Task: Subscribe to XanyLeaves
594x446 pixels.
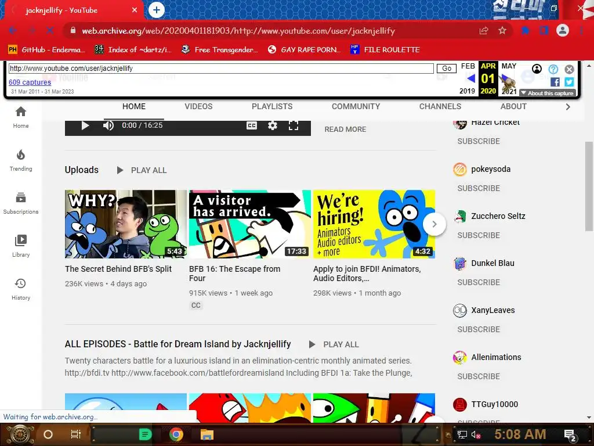Action: tap(479, 329)
